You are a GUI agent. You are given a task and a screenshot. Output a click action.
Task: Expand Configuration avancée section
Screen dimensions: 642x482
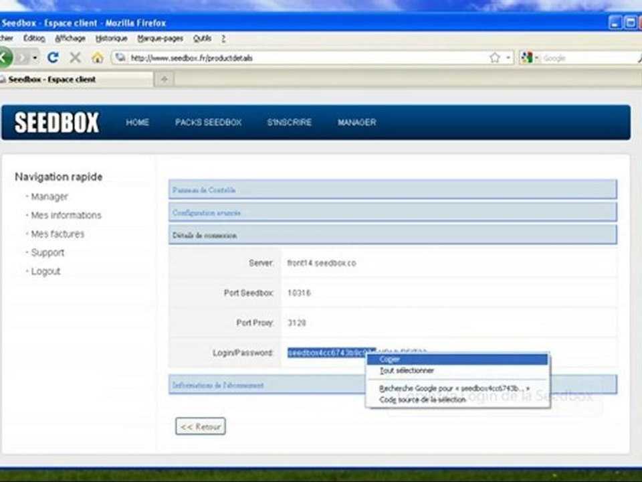pos(393,212)
